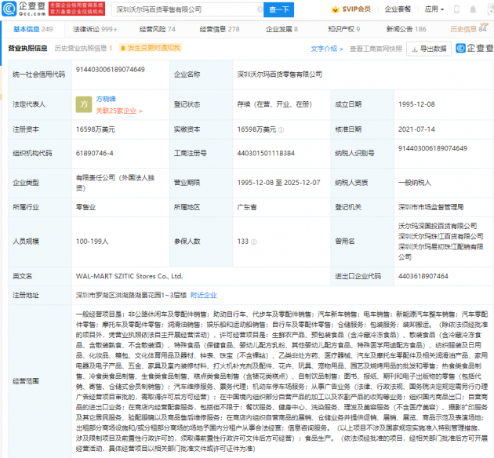Select establishment date 1995-12-08

(416, 104)
